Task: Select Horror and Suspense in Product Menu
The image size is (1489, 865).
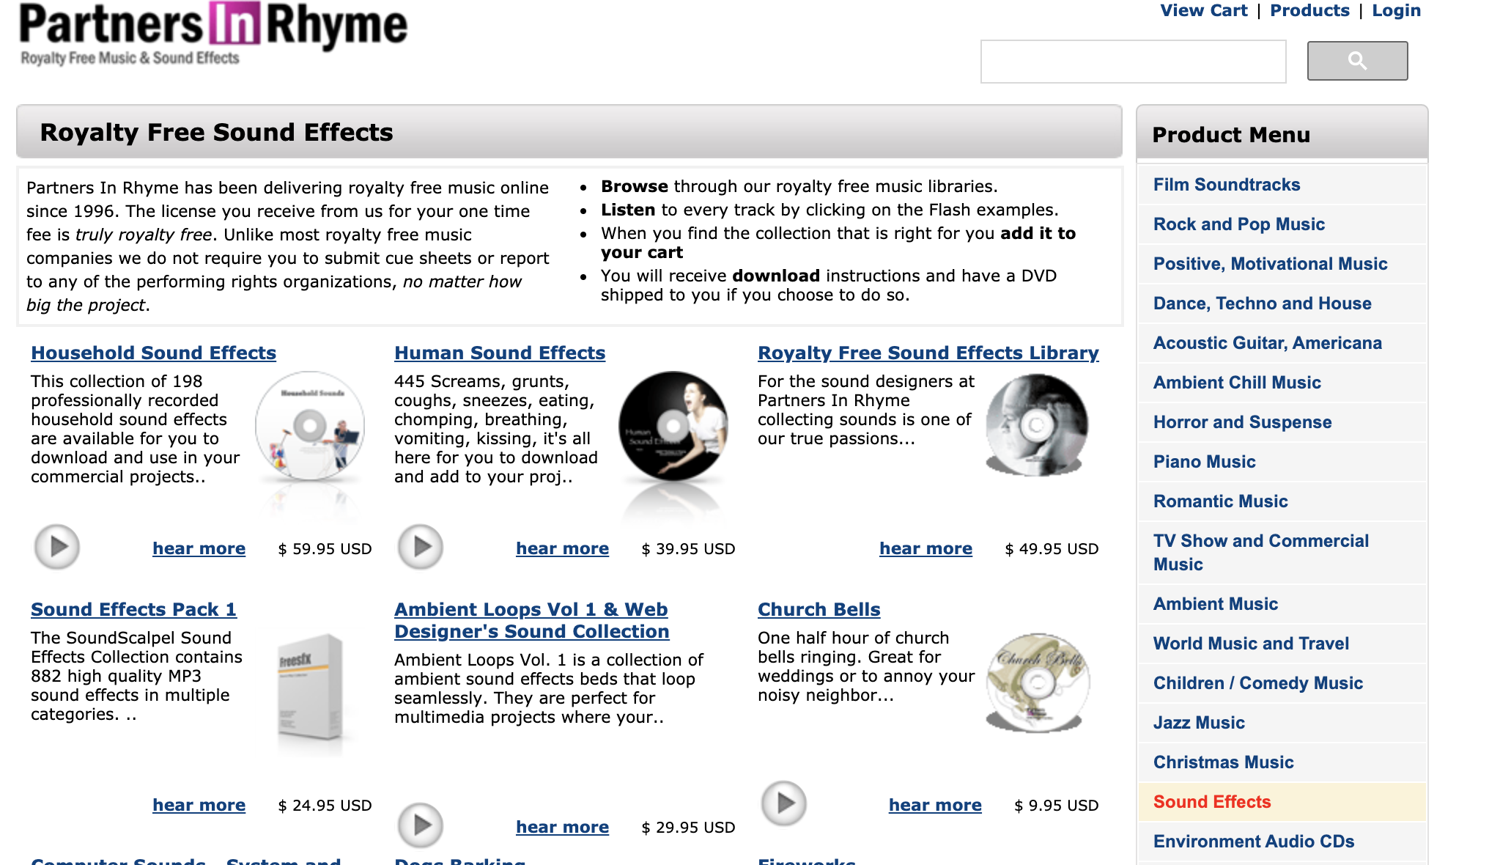Action: 1242,422
